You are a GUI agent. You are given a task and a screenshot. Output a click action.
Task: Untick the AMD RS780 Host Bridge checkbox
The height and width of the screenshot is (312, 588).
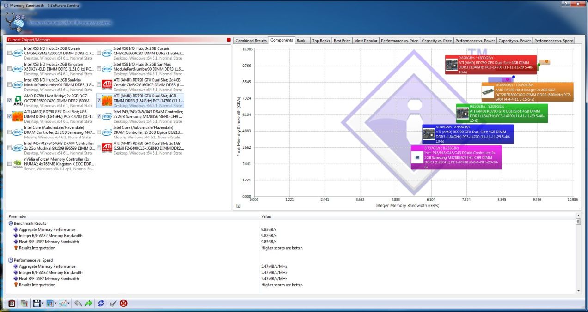(x=10, y=101)
